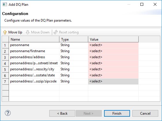Sort table by the Type column header
162x121 pixels.
click(74, 39)
